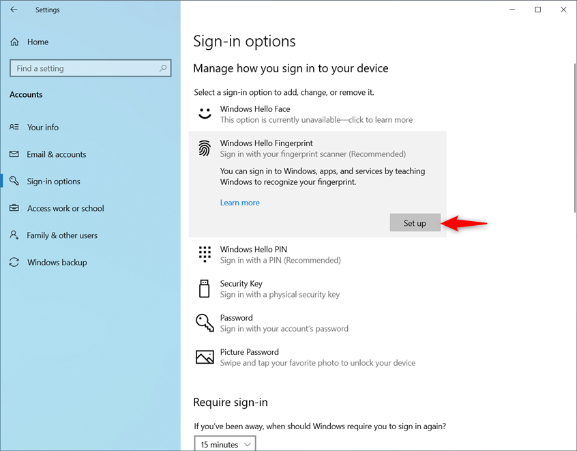
Task: Open the Home settings page
Action: pyautogui.click(x=91, y=42)
